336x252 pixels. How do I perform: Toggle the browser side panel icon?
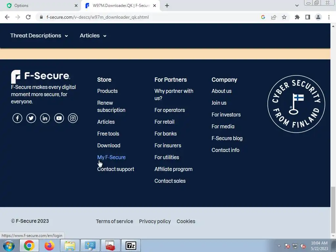[308, 17]
